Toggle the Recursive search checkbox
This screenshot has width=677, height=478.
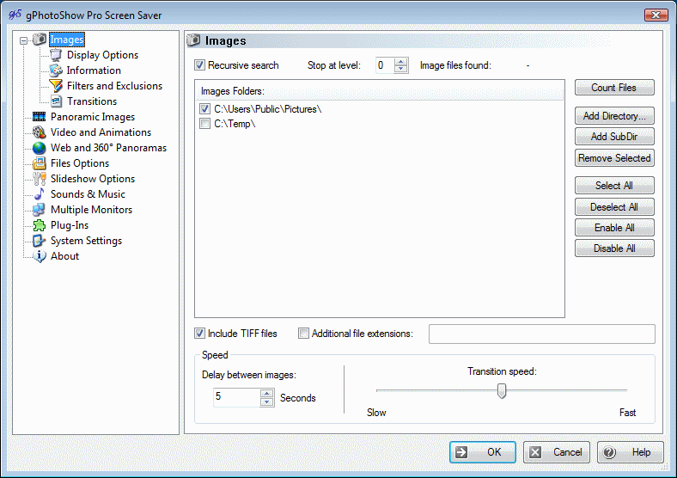click(199, 65)
